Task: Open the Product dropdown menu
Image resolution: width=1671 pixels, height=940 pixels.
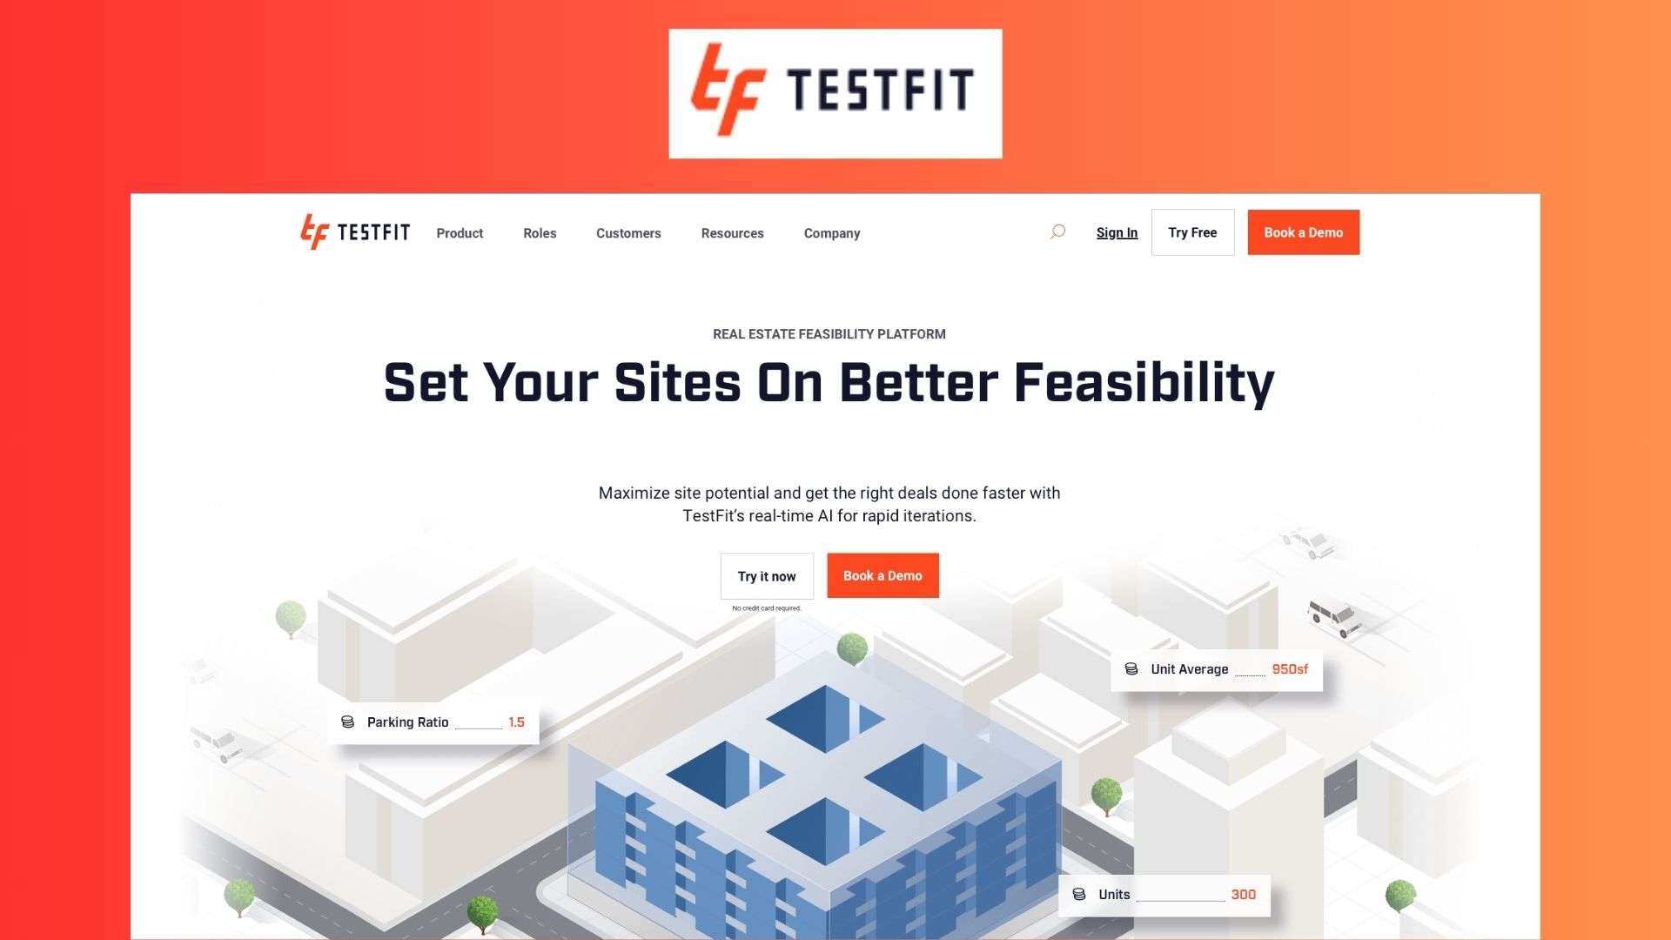Action: [459, 233]
